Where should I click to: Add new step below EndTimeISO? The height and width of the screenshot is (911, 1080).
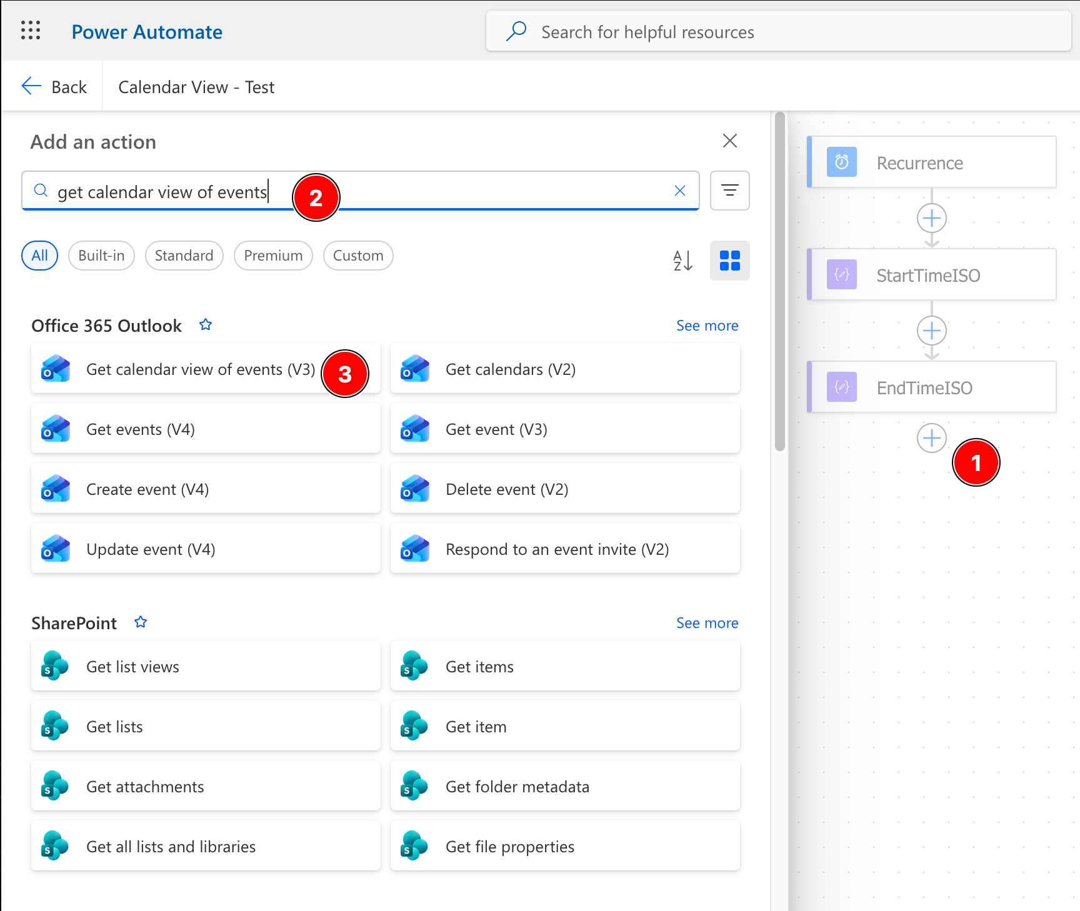(932, 438)
